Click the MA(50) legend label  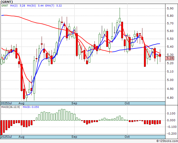pos(31,6)
